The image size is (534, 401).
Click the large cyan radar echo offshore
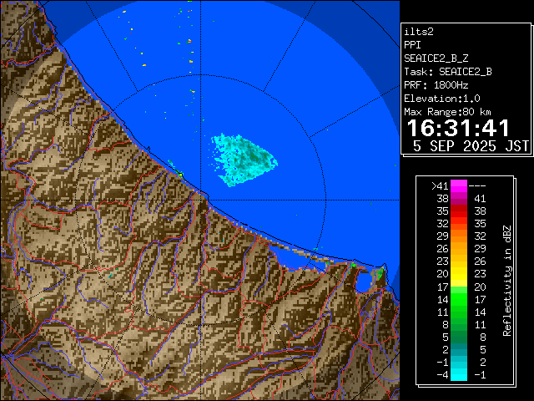click(x=243, y=156)
